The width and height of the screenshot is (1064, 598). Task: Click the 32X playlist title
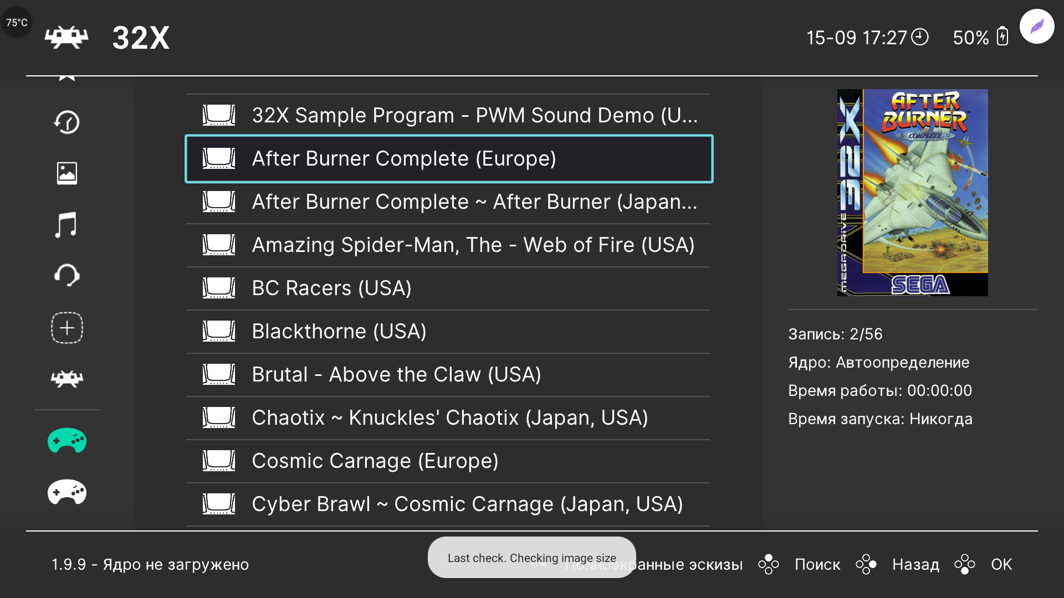pyautogui.click(x=141, y=38)
